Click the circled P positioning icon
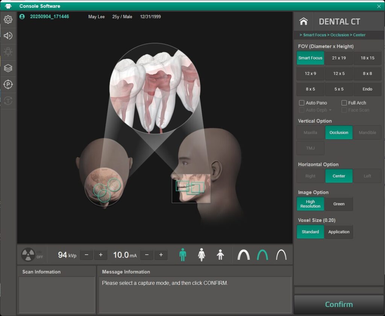 (x=8, y=84)
